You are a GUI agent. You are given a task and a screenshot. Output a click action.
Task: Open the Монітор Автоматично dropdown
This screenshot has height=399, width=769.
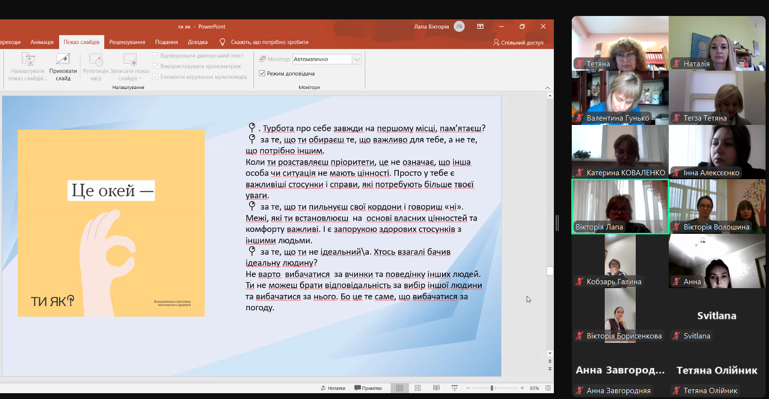click(357, 59)
